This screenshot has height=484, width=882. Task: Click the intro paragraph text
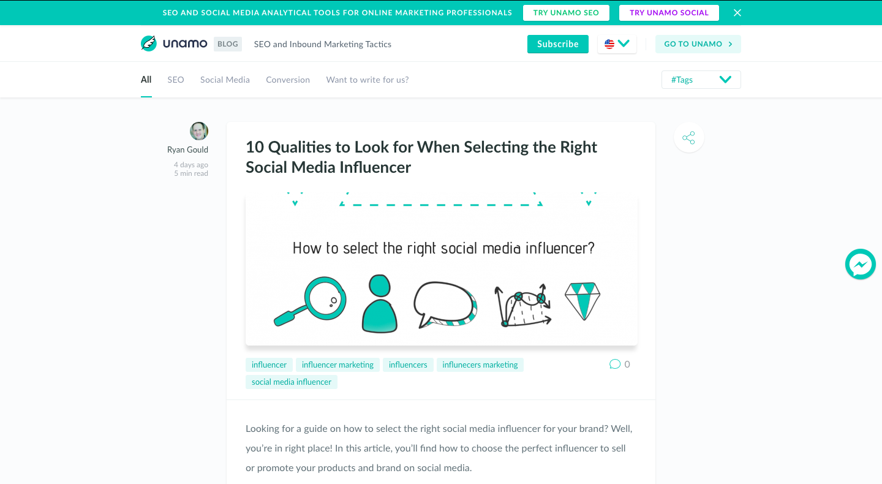[439, 448]
